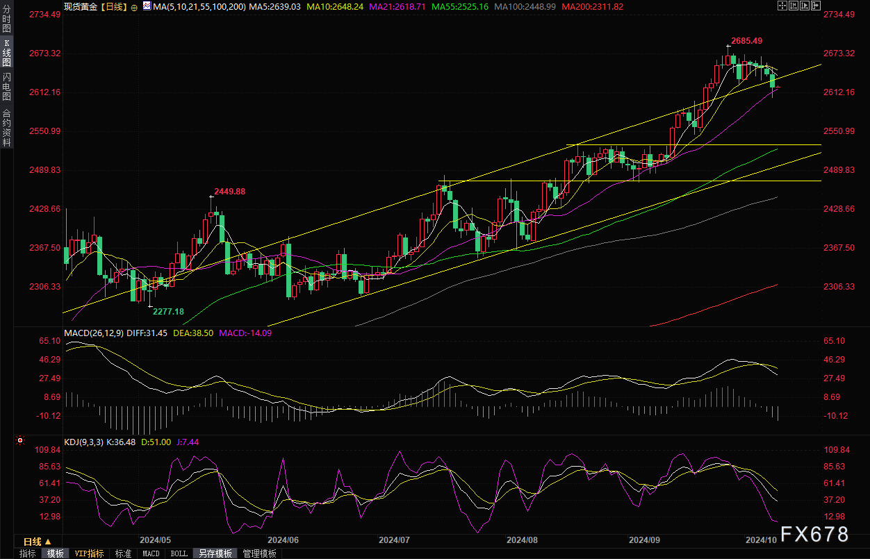870x559 pixels.
Task: Apply the 标准 standard template
Action: 123,553
